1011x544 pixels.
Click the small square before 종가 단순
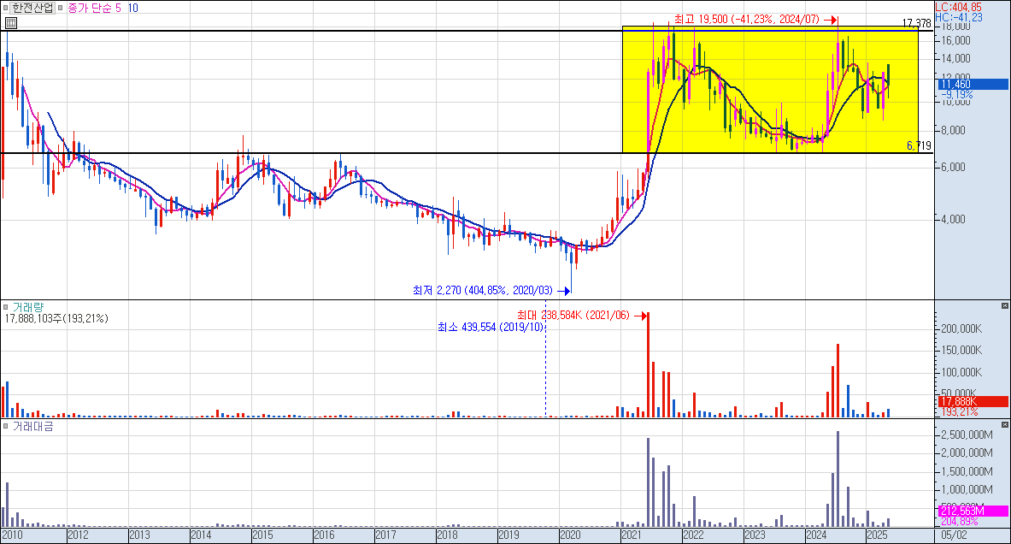pyautogui.click(x=61, y=9)
